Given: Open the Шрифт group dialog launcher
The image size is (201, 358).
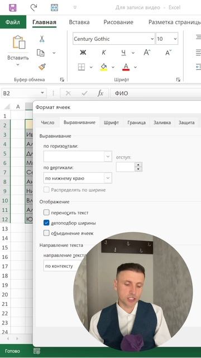Looking at the screenshot, I should pos(178,79).
